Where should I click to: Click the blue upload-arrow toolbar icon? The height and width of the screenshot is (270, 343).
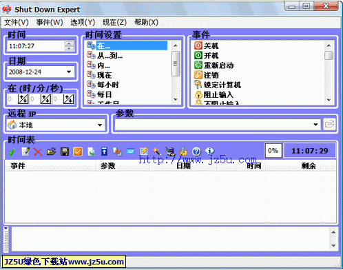click(104, 152)
